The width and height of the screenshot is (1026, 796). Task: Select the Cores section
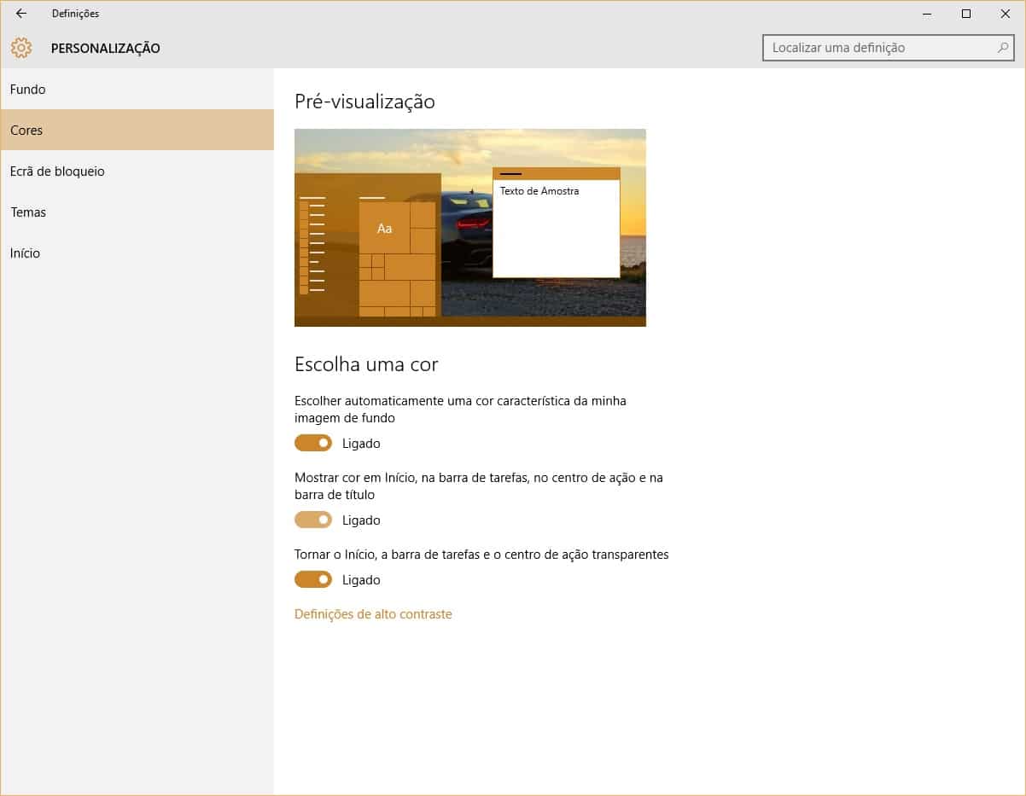click(137, 131)
